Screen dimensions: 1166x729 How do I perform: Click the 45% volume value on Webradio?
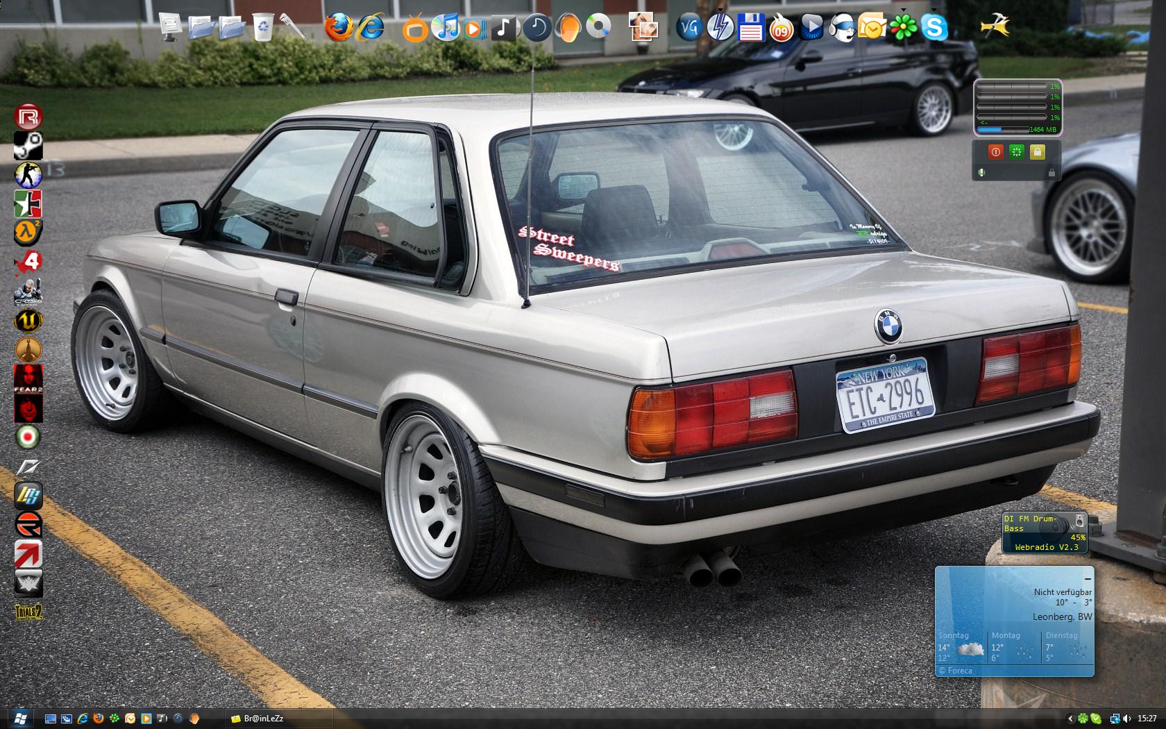point(1078,537)
